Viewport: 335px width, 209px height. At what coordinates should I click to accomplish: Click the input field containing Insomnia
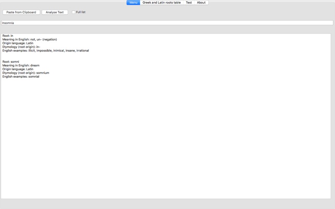pyautogui.click(x=167, y=23)
